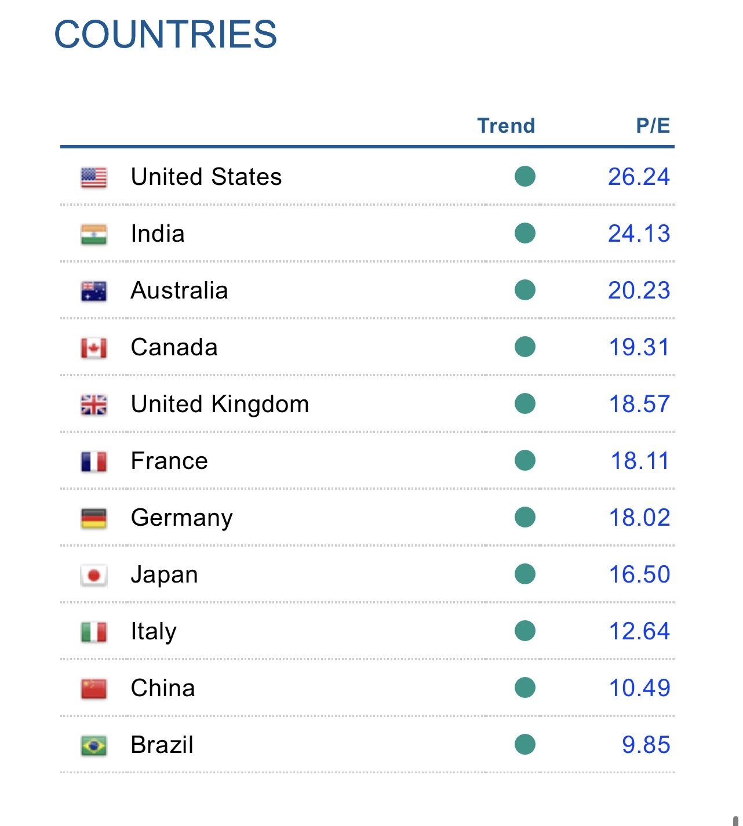The height and width of the screenshot is (826, 743).
Task: Open the Brazil P/E value 9.85
Action: click(646, 745)
